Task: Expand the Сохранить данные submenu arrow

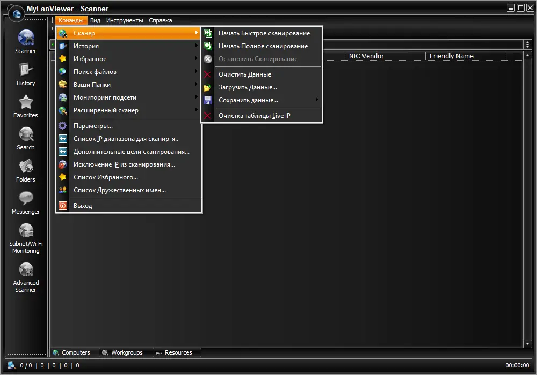Action: tap(317, 100)
